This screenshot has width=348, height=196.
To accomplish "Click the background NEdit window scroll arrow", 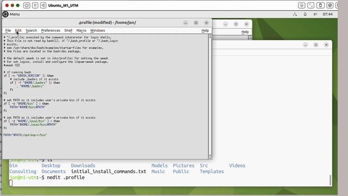I will pyautogui.click(x=250, y=38).
